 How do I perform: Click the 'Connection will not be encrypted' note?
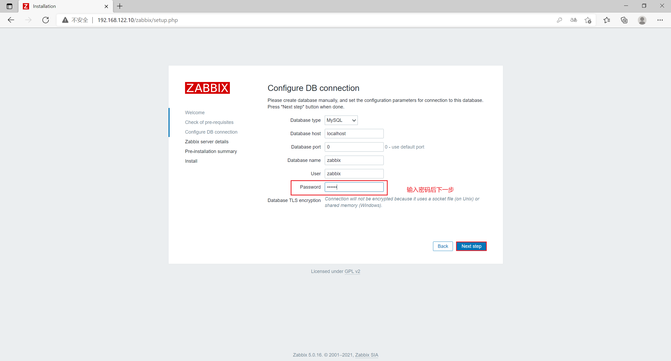402,202
